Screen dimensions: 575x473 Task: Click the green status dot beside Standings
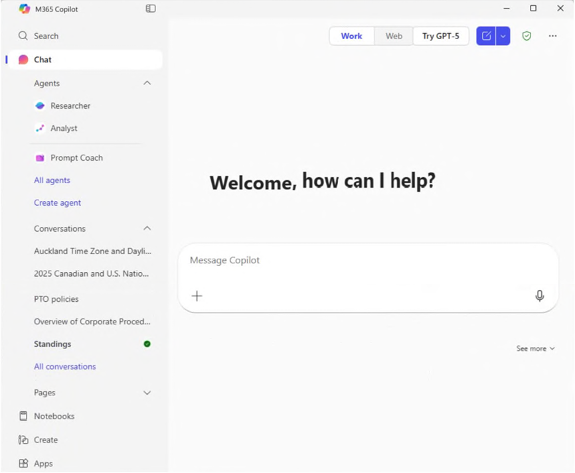coord(147,344)
